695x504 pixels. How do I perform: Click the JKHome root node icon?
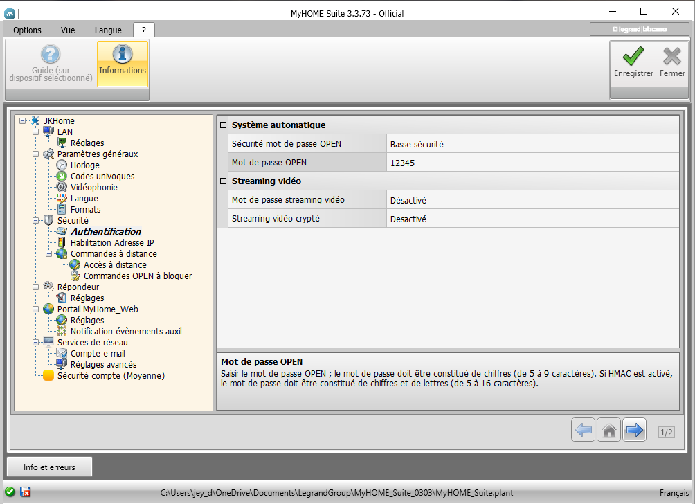coord(35,120)
